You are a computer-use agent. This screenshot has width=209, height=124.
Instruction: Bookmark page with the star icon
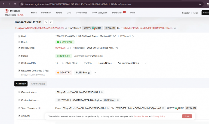click(200, 4)
